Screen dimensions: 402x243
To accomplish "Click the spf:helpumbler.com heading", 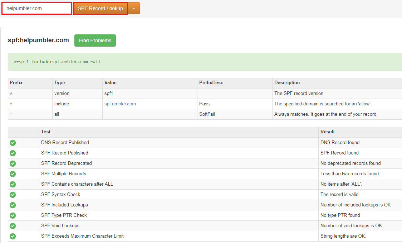I will [x=38, y=40].
